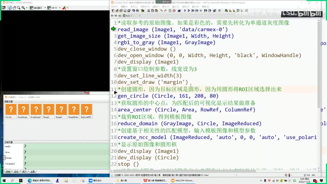The height and width of the screenshot is (184, 327).
Task: Click code line gen_circle (Circle, 161, 208, 80)
Action: 168,96
